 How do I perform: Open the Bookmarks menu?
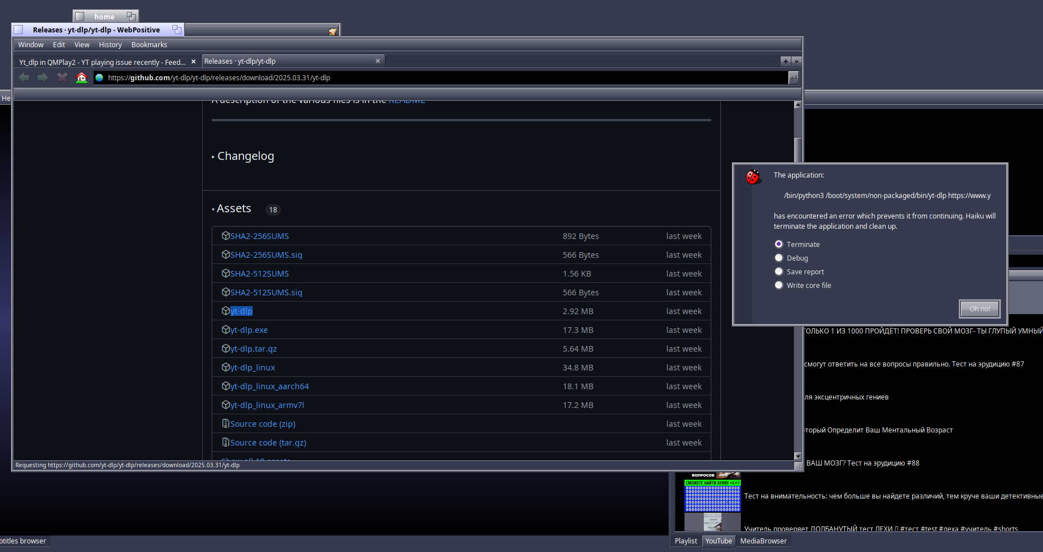coord(149,44)
